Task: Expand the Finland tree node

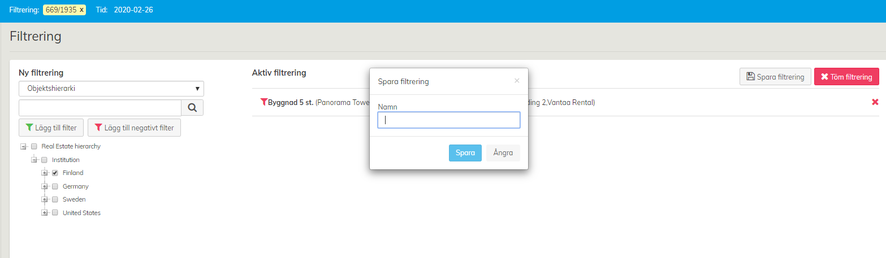Action: 45,173
